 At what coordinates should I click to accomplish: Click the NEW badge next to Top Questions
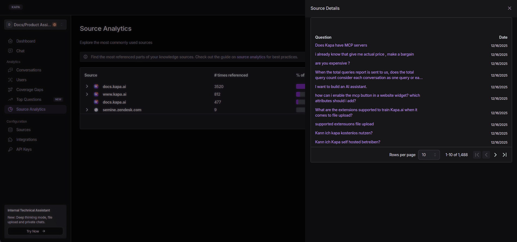[x=58, y=99]
